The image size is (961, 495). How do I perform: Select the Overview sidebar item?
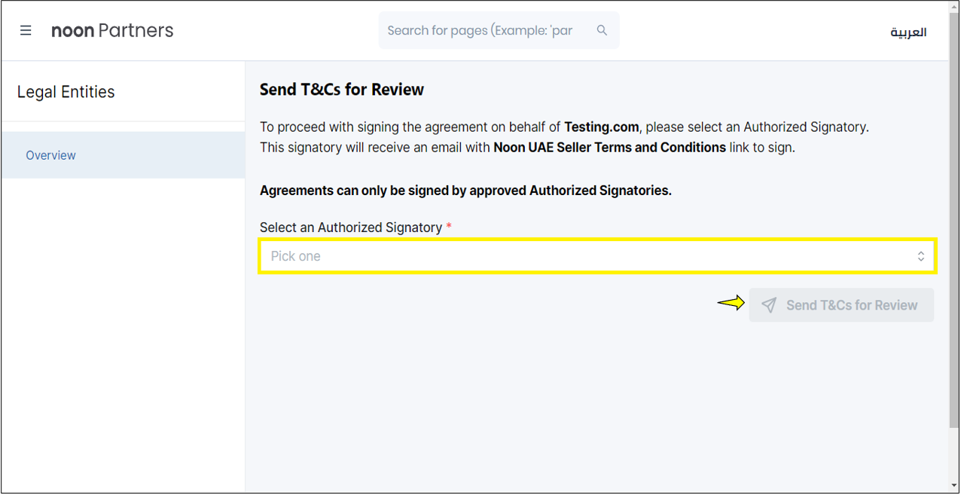click(51, 155)
